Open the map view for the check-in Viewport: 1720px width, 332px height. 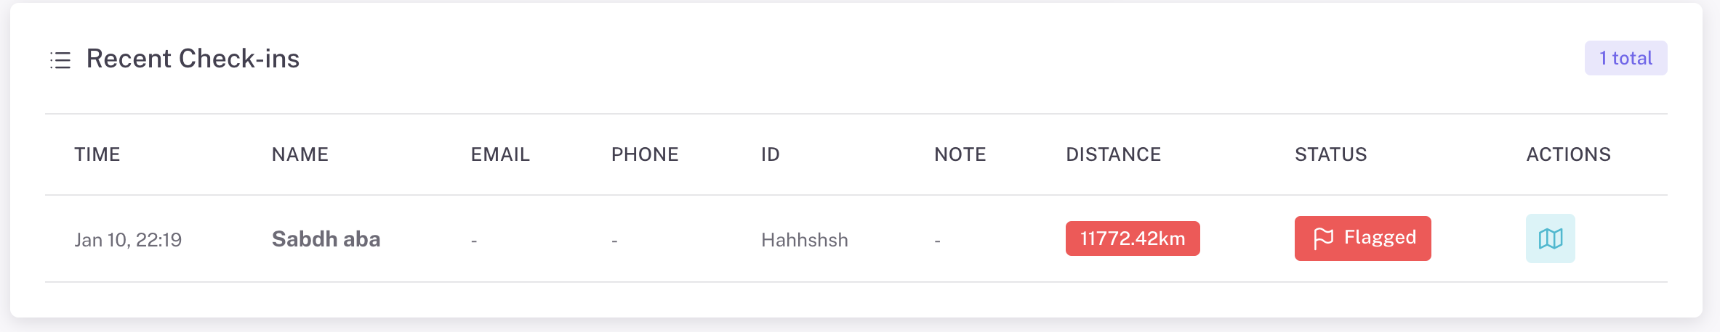tap(1550, 238)
